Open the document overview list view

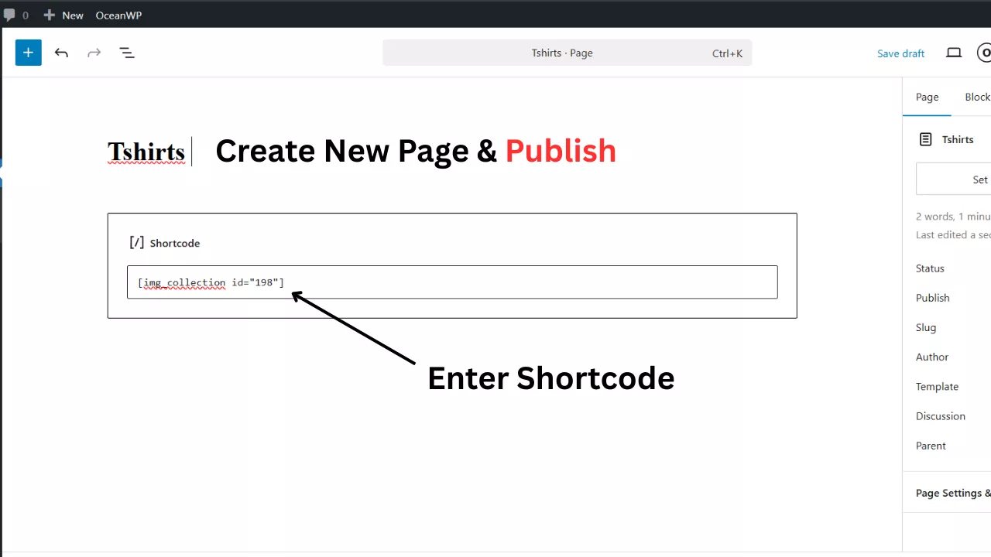click(127, 53)
